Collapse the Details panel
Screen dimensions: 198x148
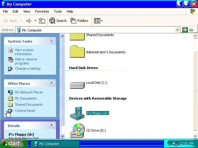[x=52, y=125]
